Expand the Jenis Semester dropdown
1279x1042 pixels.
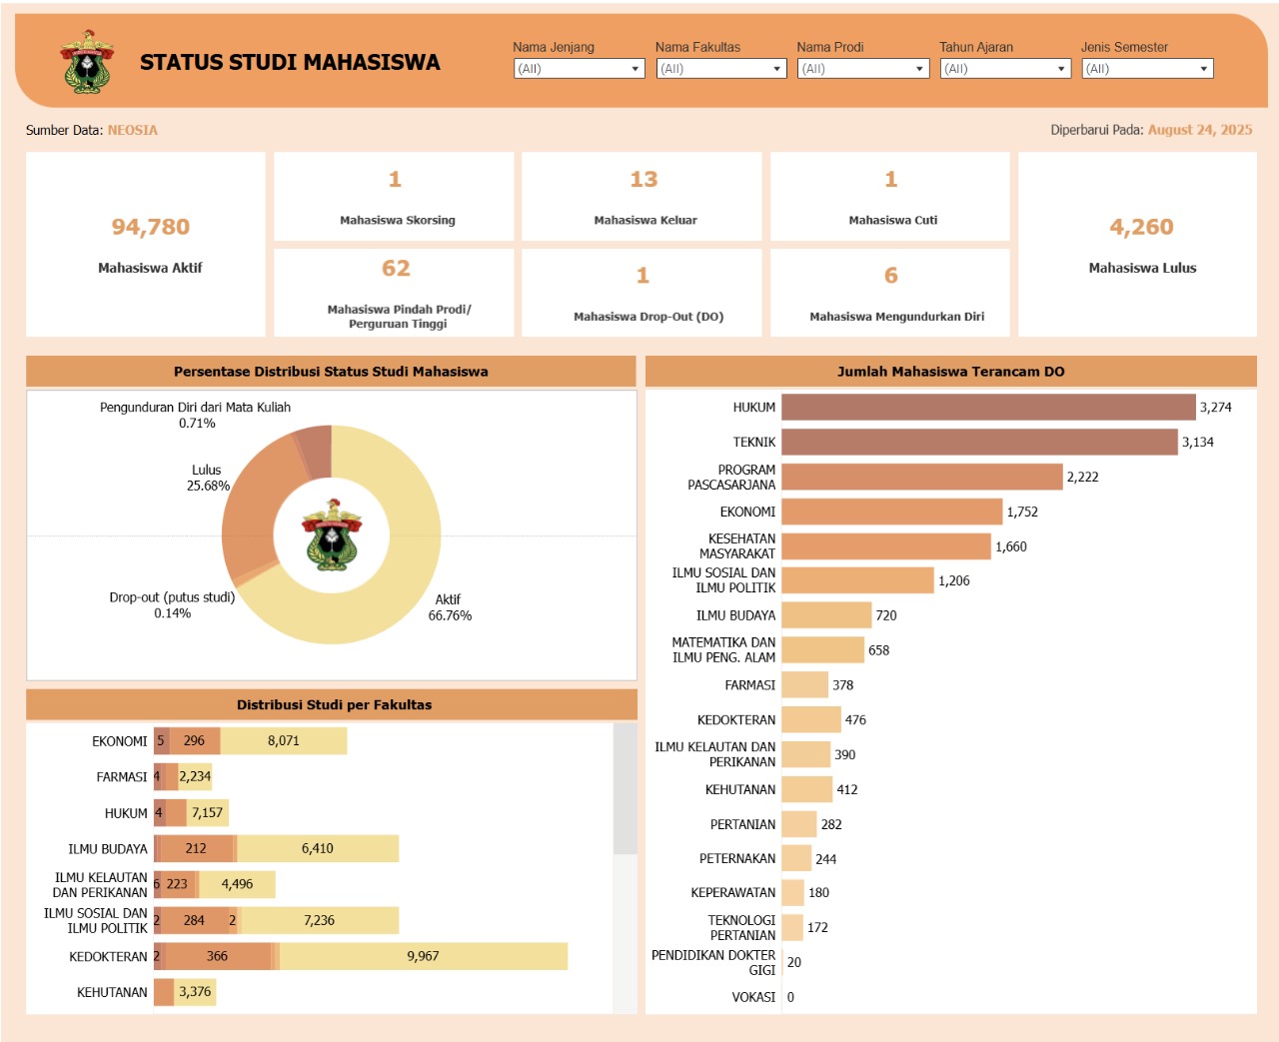click(1147, 68)
